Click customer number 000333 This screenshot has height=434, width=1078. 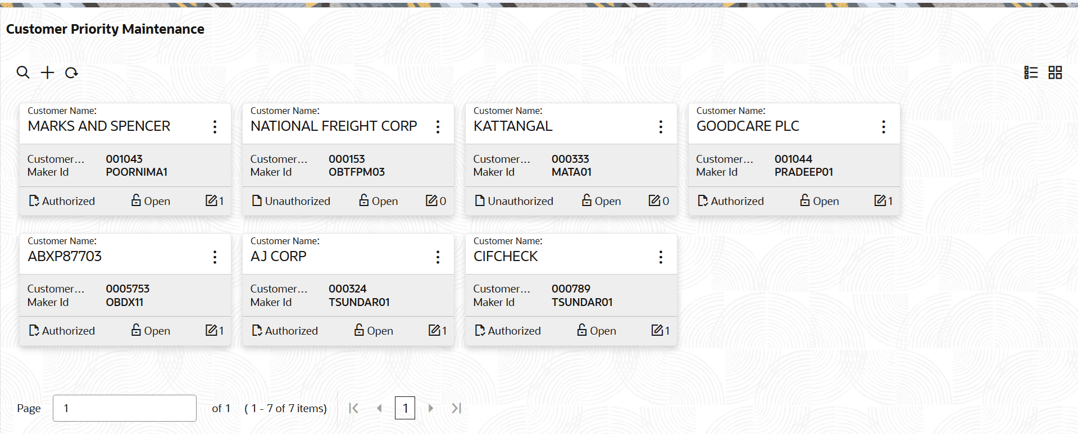pyautogui.click(x=570, y=159)
